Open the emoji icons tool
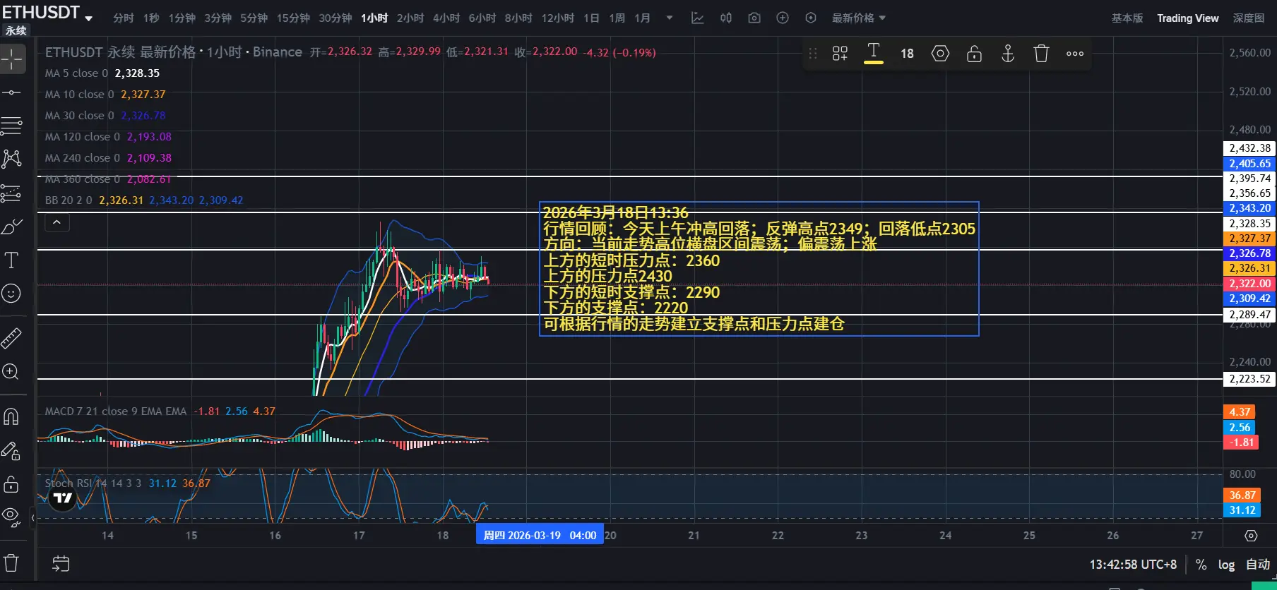This screenshot has width=1277, height=590. coord(12,293)
